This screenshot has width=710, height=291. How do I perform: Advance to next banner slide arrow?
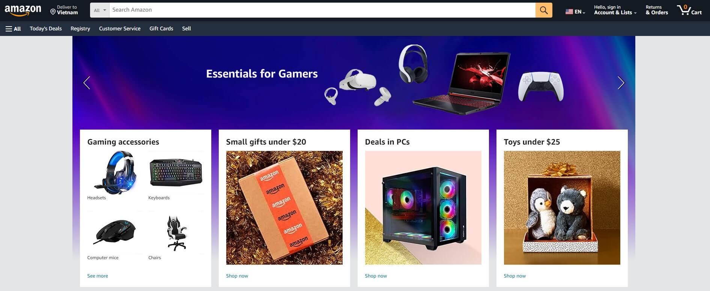621,83
